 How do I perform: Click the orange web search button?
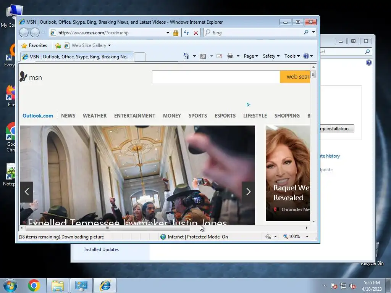pyautogui.click(x=295, y=77)
